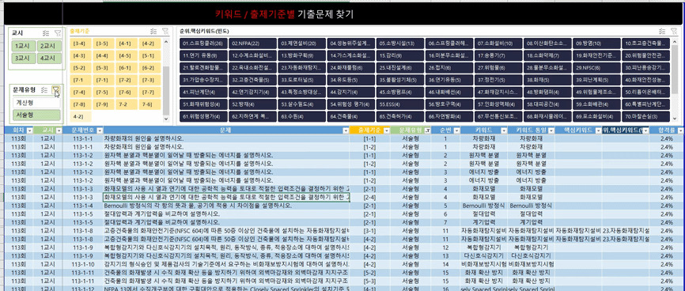685x291 pixels.
Task: Open the 문제번호 column filter dropdown
Action: [99, 130]
